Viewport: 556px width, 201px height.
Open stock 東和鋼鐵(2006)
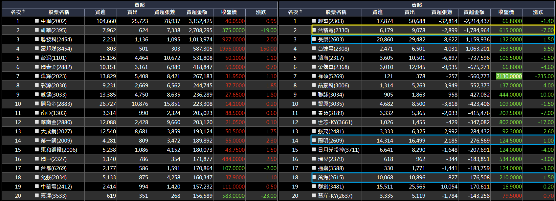point(59,150)
